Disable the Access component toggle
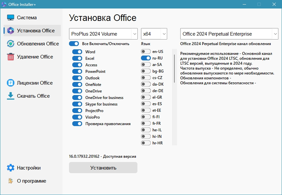This screenshot has width=282, height=195. click(x=77, y=65)
